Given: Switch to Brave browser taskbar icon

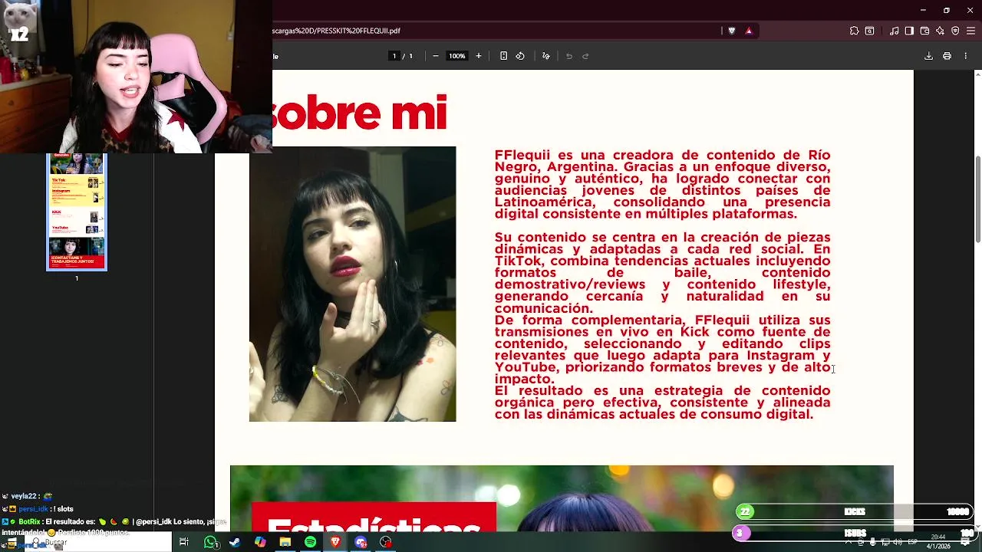Looking at the screenshot, I should point(335,542).
